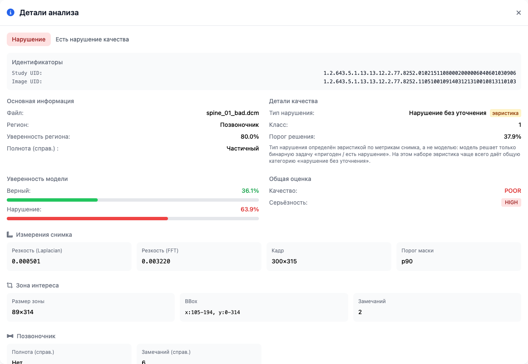Click the Кадр 300×315 card

(x=329, y=257)
